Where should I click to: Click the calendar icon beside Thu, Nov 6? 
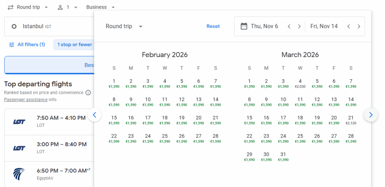pos(244,26)
